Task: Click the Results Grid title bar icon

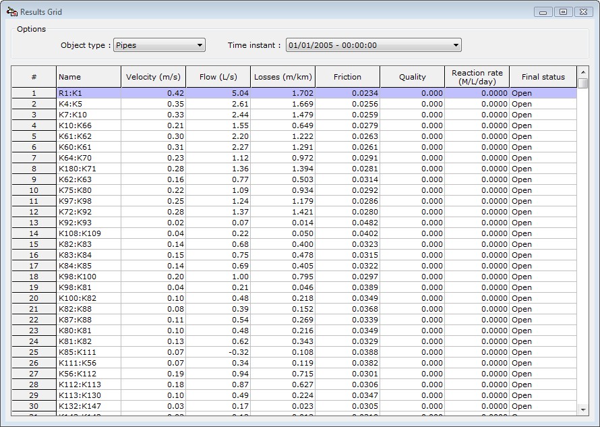Action: 11,11
